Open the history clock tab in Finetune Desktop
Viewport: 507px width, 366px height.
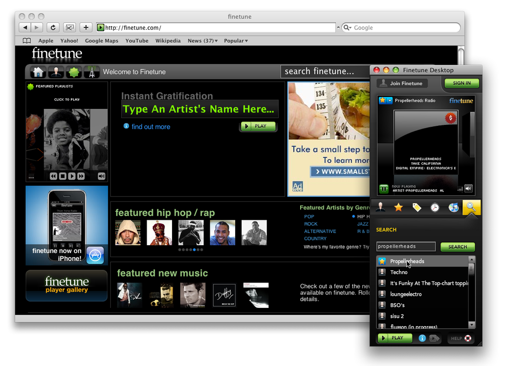pyautogui.click(x=434, y=207)
